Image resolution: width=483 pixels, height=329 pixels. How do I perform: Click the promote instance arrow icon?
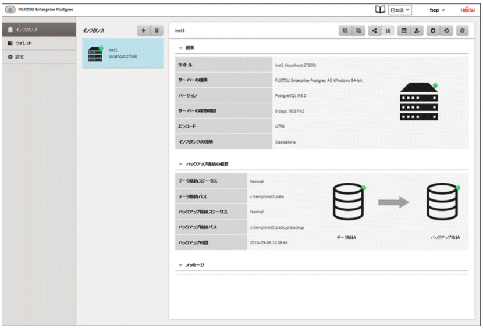pos(388,30)
